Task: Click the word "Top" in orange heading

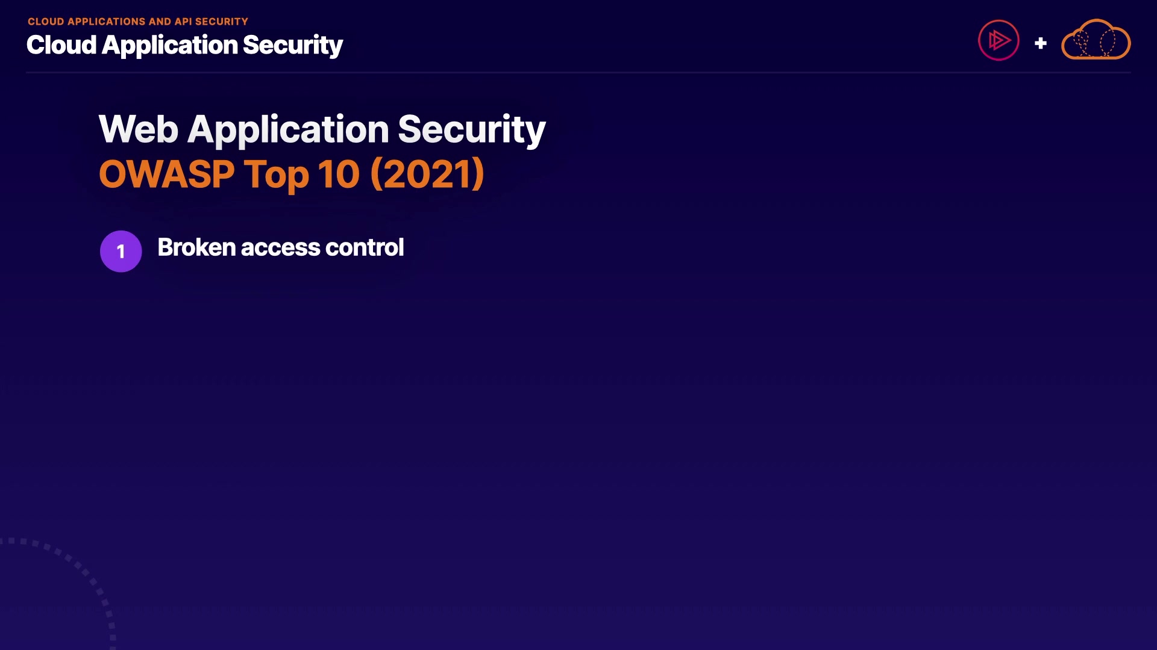Action: point(276,175)
